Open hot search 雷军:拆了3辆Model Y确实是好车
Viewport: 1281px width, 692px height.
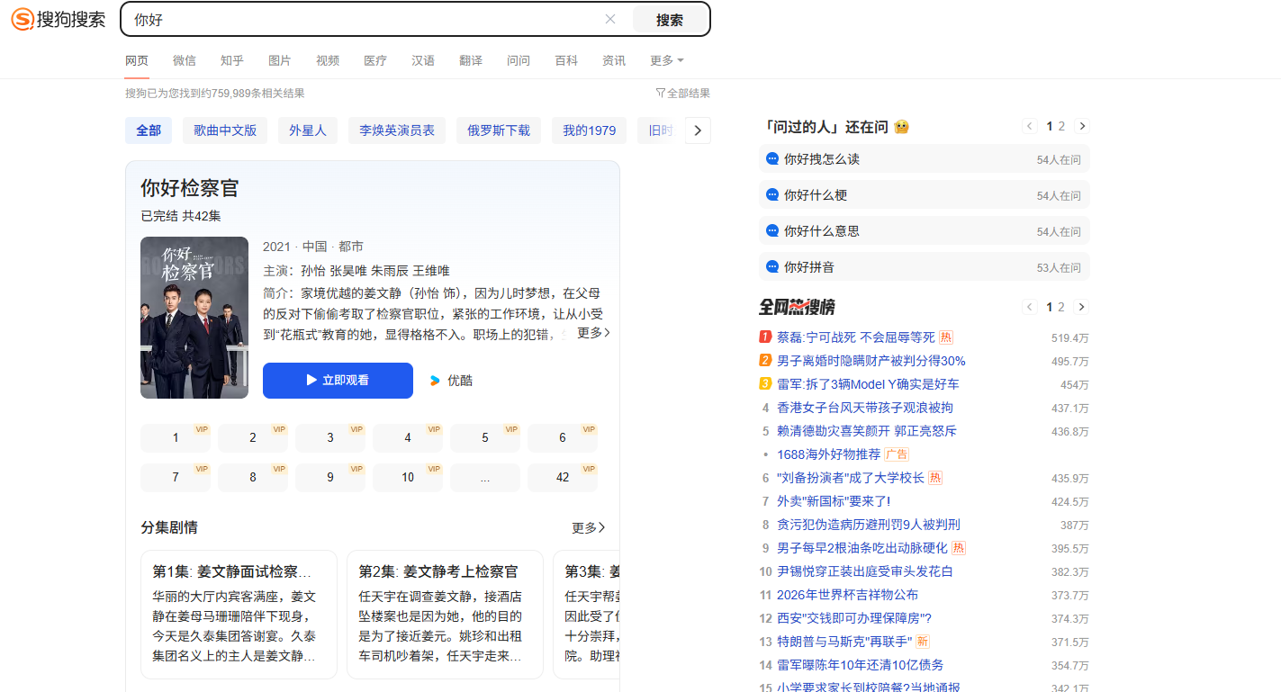pos(868,384)
